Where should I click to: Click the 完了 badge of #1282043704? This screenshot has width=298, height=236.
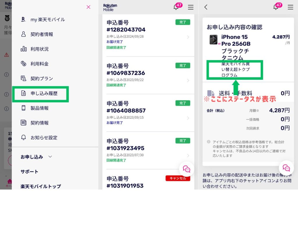183,22
